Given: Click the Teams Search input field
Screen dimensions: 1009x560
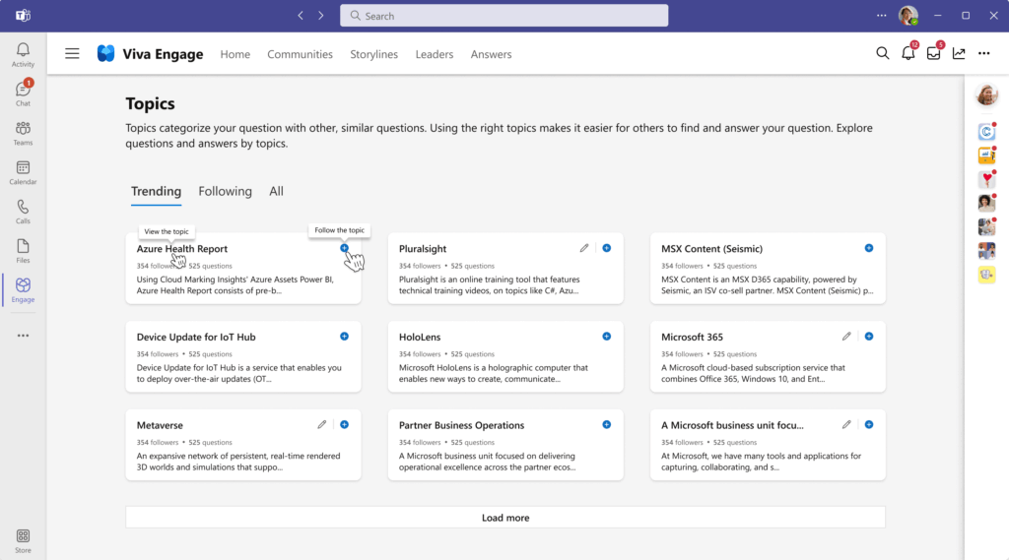Looking at the screenshot, I should 504,16.
